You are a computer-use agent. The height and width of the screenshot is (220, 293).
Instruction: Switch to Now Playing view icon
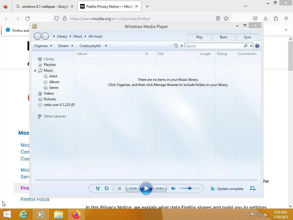tap(253, 188)
